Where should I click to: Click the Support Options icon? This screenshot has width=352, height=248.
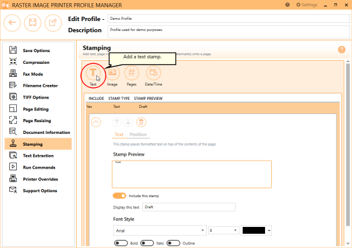click(13, 190)
